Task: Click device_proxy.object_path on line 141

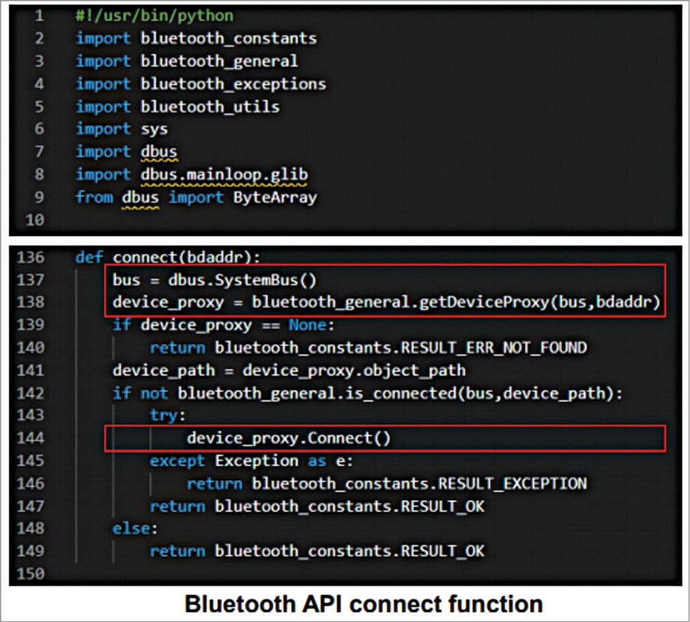Action: pyautogui.click(x=354, y=370)
